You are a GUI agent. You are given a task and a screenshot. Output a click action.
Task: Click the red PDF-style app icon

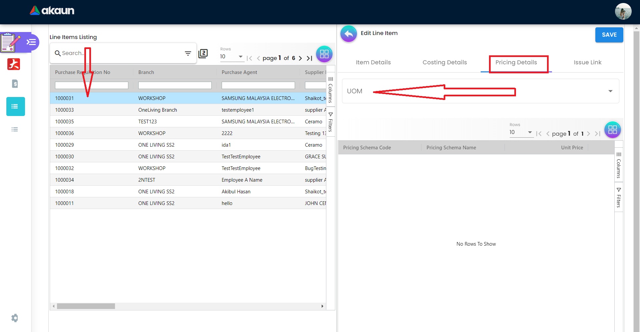[14, 64]
